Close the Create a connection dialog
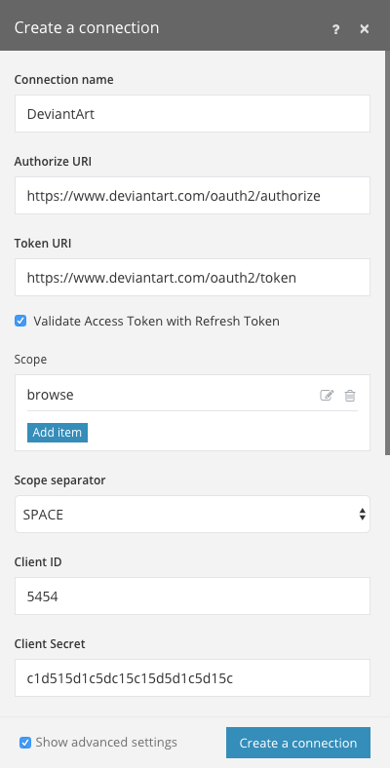The image size is (390, 768). [x=364, y=29]
